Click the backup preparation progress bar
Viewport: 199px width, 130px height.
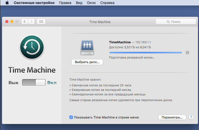145,53
